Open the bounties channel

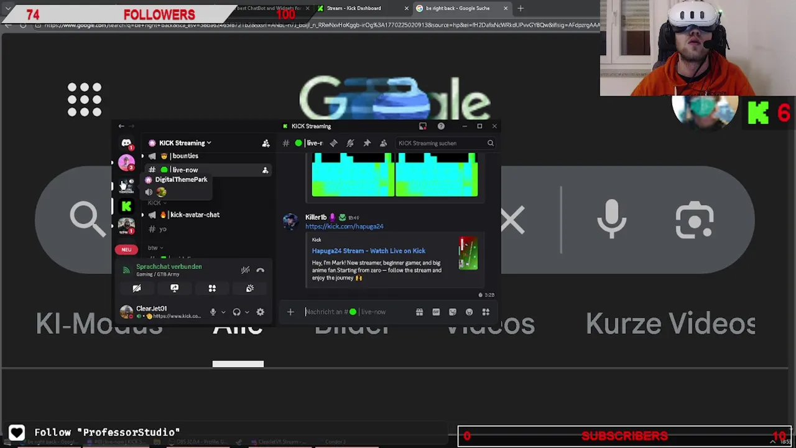(185, 156)
